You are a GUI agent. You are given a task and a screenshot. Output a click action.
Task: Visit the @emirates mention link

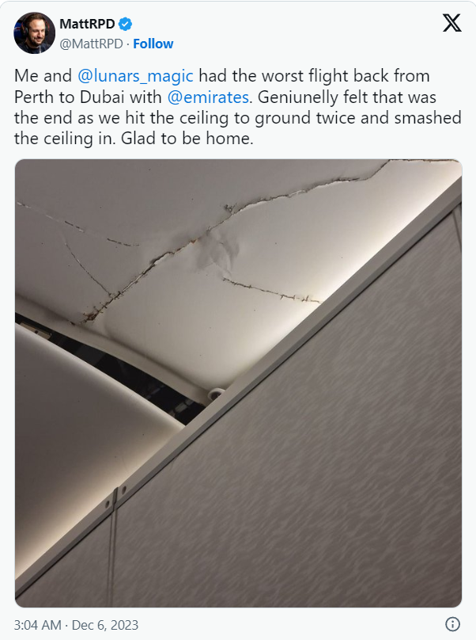[x=208, y=97]
